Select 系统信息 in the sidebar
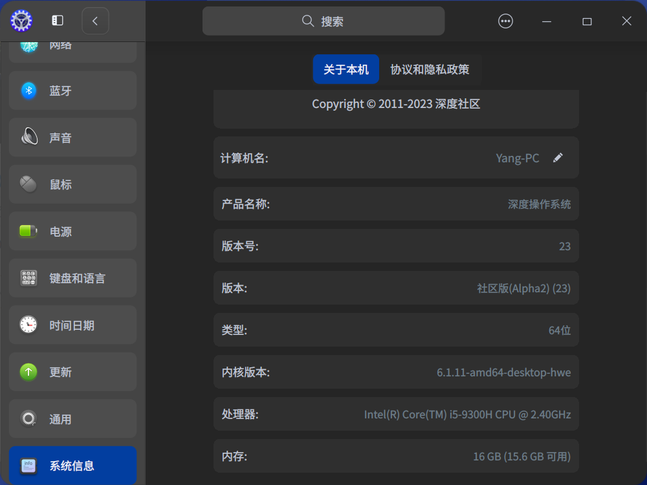This screenshot has width=647, height=485. (72, 466)
